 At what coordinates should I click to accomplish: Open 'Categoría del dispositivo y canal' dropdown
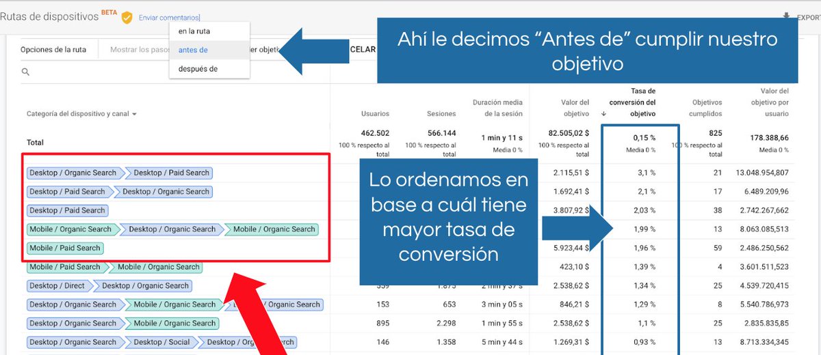click(81, 114)
